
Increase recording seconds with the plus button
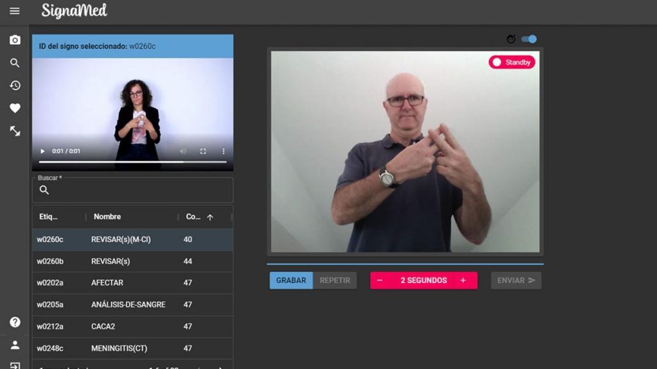point(463,280)
